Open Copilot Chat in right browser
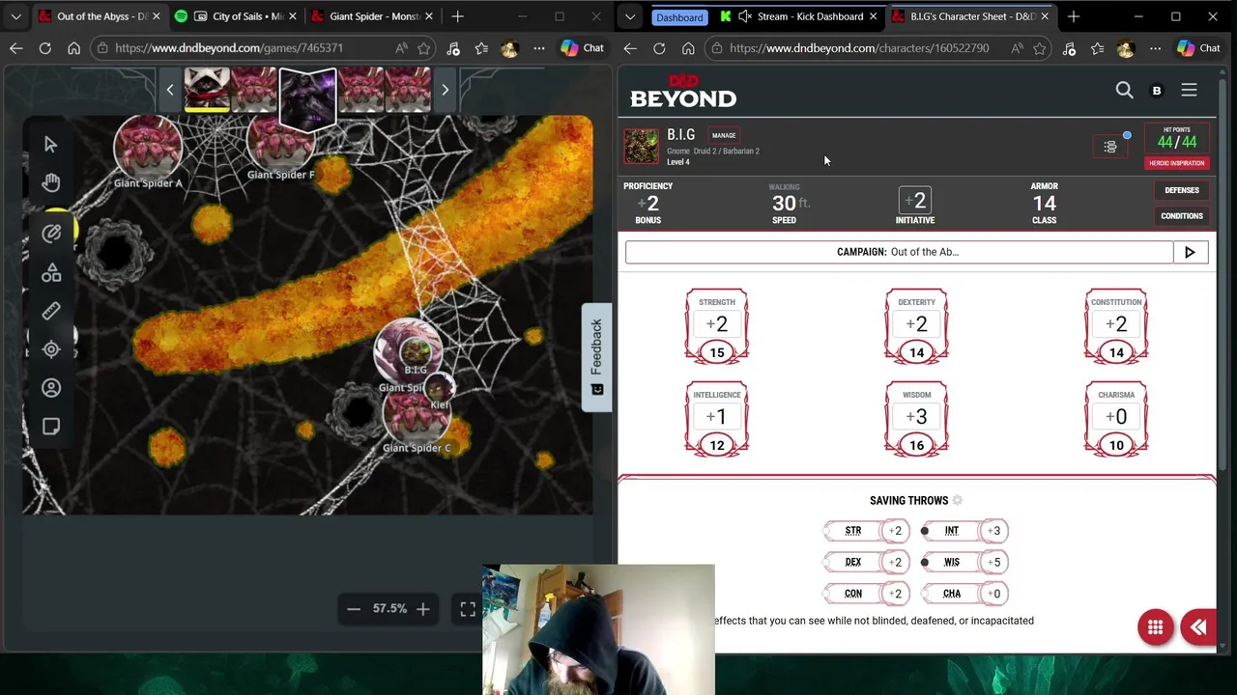The width and height of the screenshot is (1237, 695). coord(1199,48)
